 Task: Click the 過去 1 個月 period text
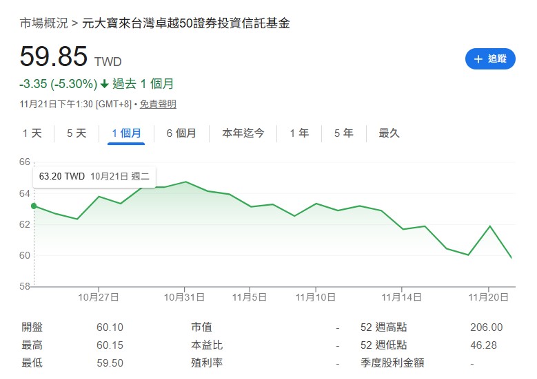pos(143,84)
